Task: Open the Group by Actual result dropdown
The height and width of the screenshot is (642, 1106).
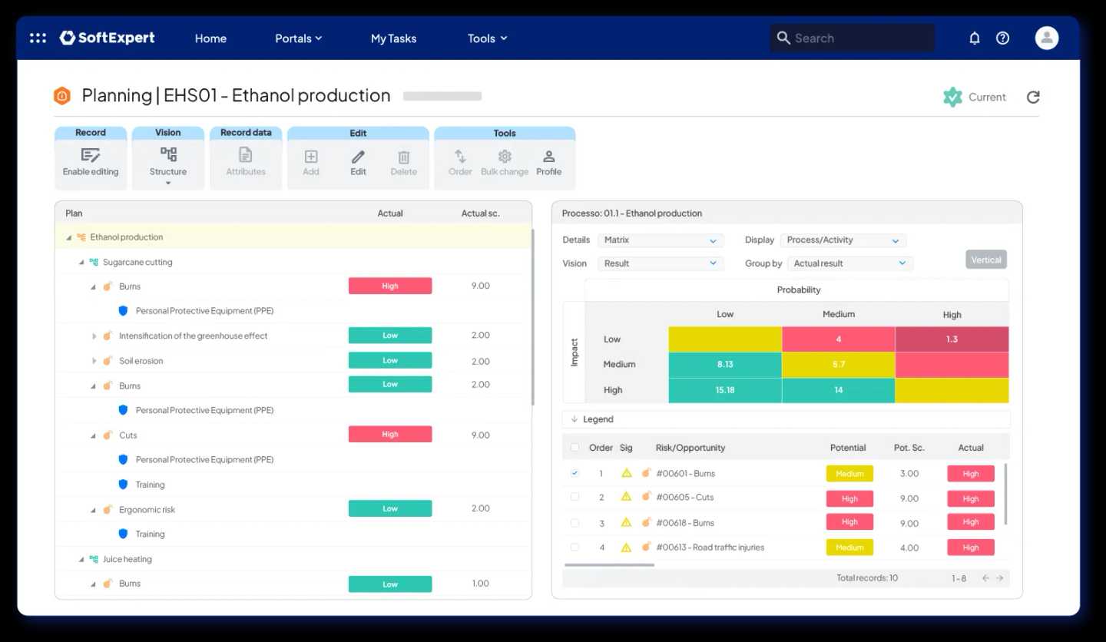Action: pyautogui.click(x=849, y=263)
